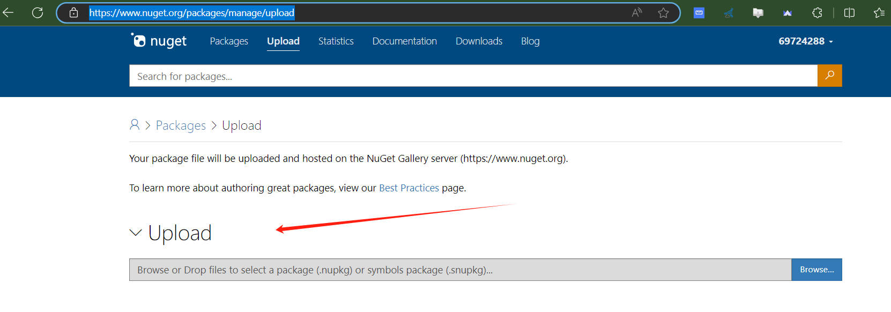Screen dimensions: 891x312
Task: Click the browser refresh icon
Action: [x=38, y=13]
